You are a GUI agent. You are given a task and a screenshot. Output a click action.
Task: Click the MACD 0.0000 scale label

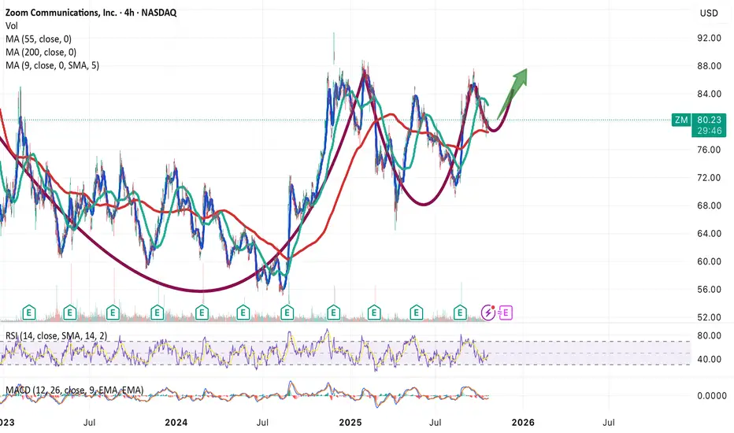click(712, 395)
